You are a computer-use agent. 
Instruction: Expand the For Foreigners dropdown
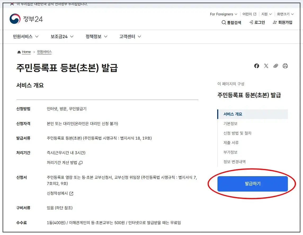click(224, 14)
